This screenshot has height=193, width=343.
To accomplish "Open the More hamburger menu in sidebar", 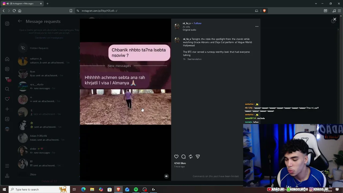I will click(x=7, y=166).
